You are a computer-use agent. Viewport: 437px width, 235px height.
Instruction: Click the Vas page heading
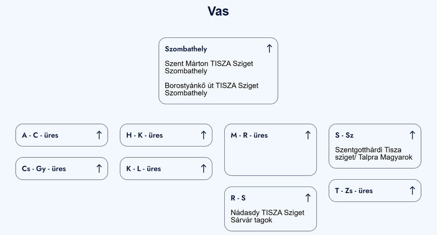[218, 11]
